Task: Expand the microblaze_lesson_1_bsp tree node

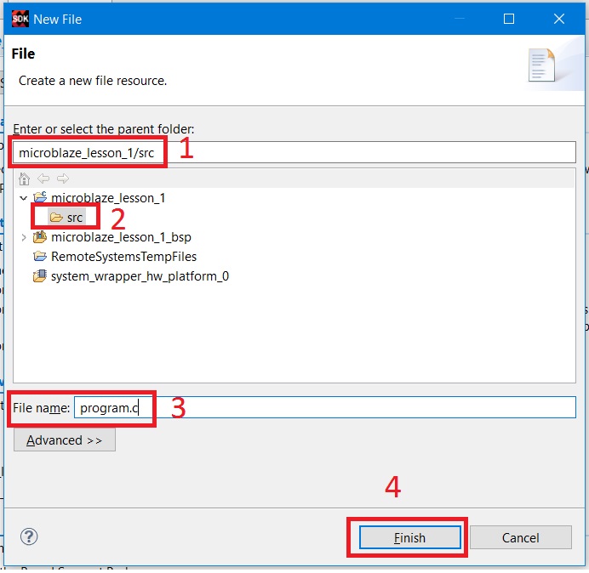Action: [x=23, y=237]
